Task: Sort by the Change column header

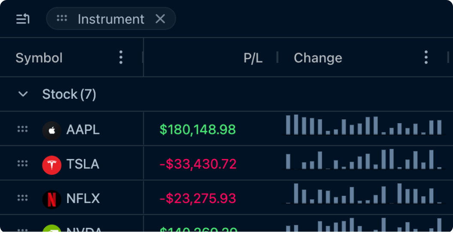Action: 318,58
